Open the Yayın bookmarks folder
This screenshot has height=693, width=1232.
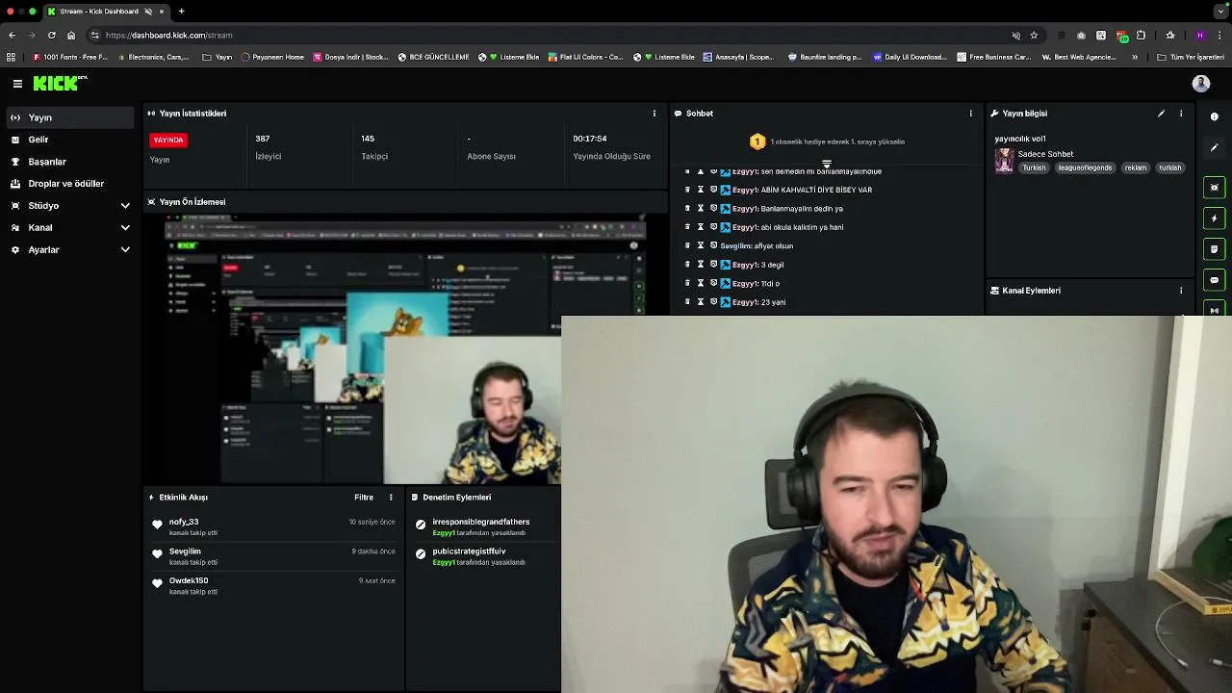point(218,57)
